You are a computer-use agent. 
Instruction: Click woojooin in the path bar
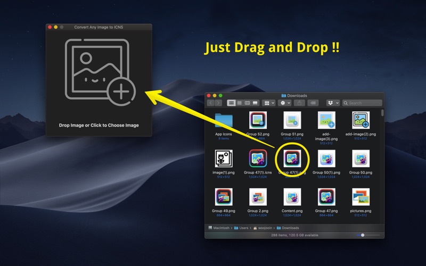(x=263, y=228)
